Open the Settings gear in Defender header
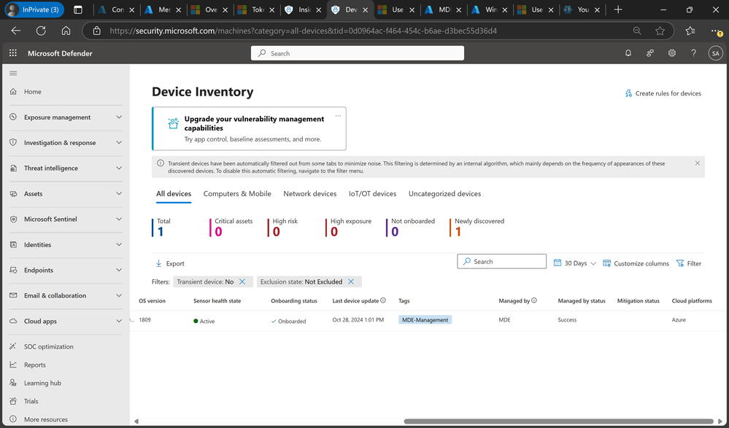This screenshot has height=428, width=729. click(x=672, y=53)
